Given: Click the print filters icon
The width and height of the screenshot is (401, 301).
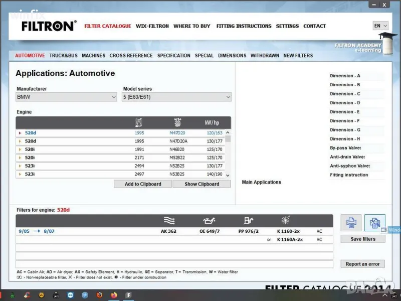Looking at the screenshot, I should click(351, 223).
